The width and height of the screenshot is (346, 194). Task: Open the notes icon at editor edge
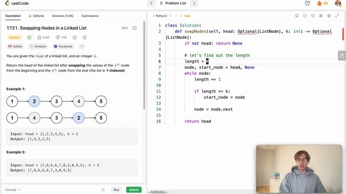(x=342, y=56)
